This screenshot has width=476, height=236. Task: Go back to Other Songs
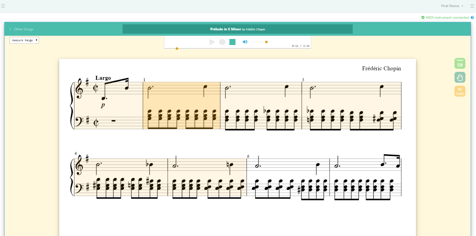(22, 29)
